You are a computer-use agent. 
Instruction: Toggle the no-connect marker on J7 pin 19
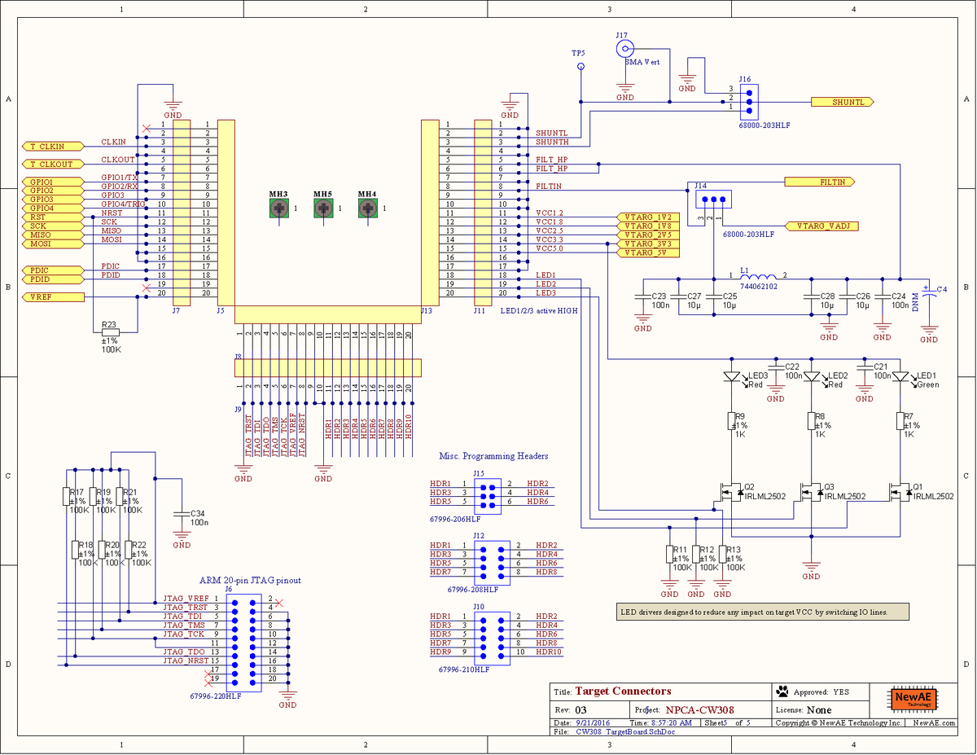tap(147, 287)
